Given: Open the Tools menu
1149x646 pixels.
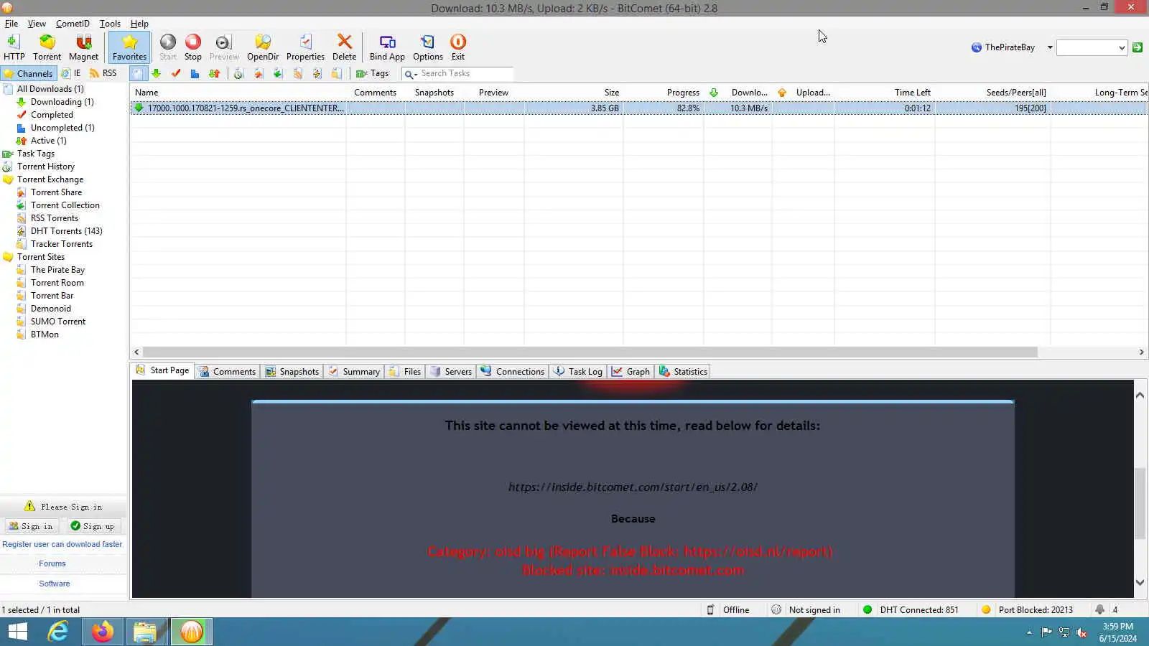Looking at the screenshot, I should pos(110,24).
